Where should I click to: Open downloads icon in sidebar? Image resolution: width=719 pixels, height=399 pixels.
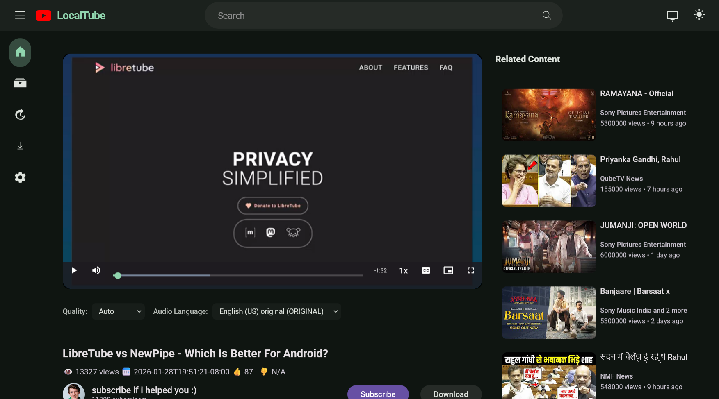(20, 146)
